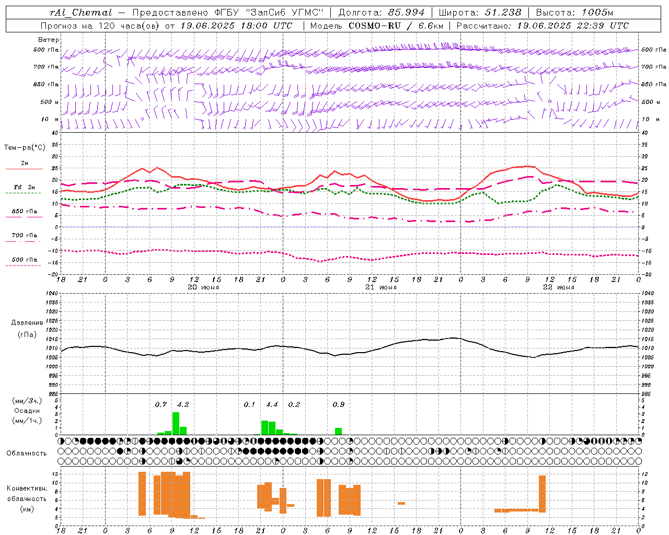Click the Давление pressure panel label
Image resolution: width=669 pixels, height=535 pixels.
27,323
